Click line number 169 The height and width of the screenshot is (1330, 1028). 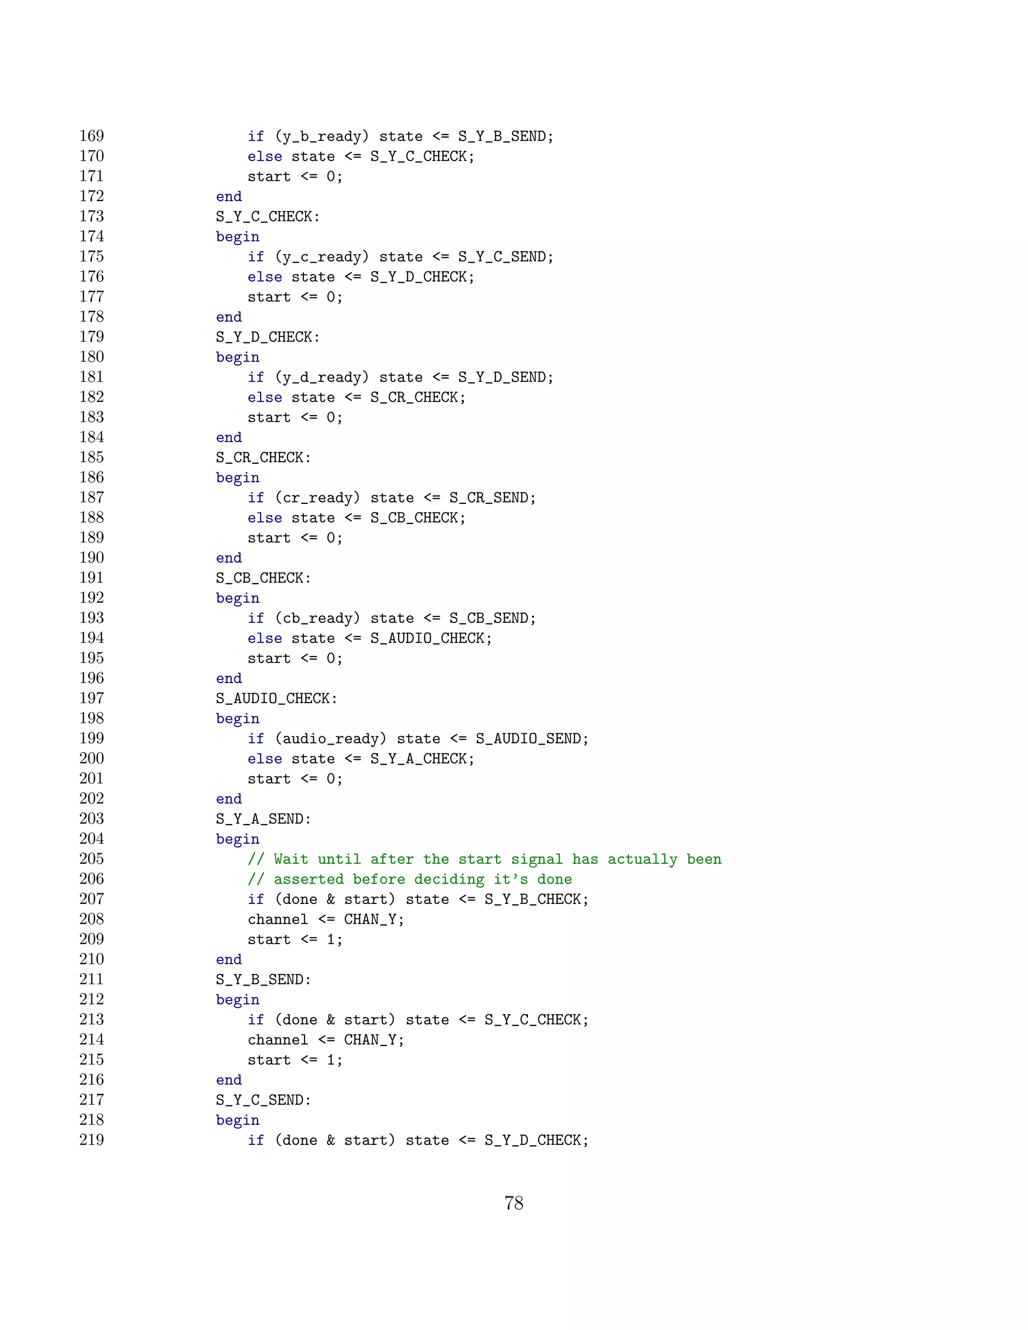[91, 136]
